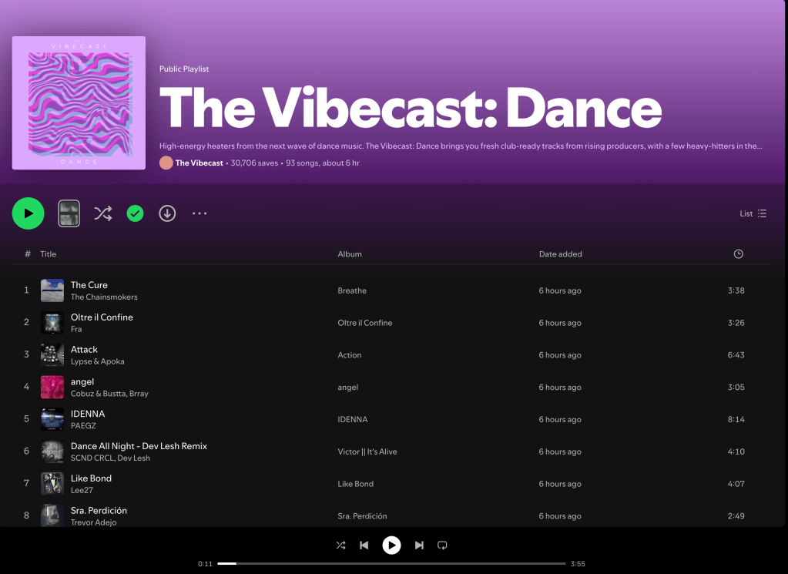Sort by the duration clock icon header
788x574 pixels.
[x=738, y=253]
